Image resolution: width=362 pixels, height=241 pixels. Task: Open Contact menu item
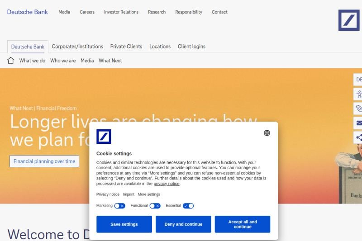click(x=219, y=12)
